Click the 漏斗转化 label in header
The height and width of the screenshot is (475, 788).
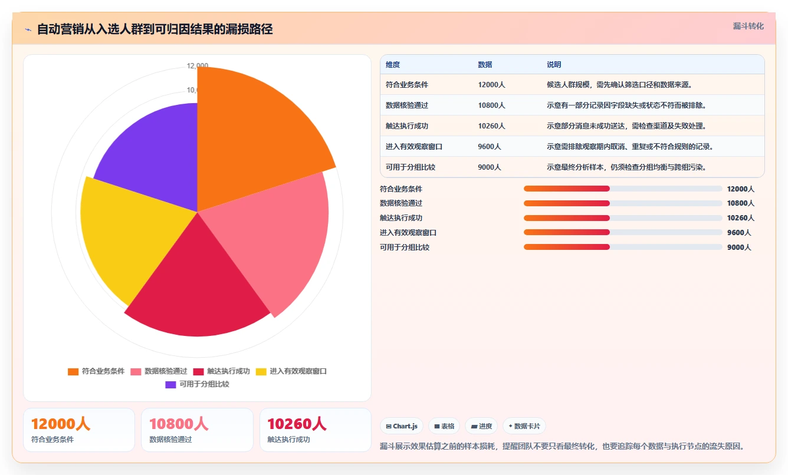748,27
